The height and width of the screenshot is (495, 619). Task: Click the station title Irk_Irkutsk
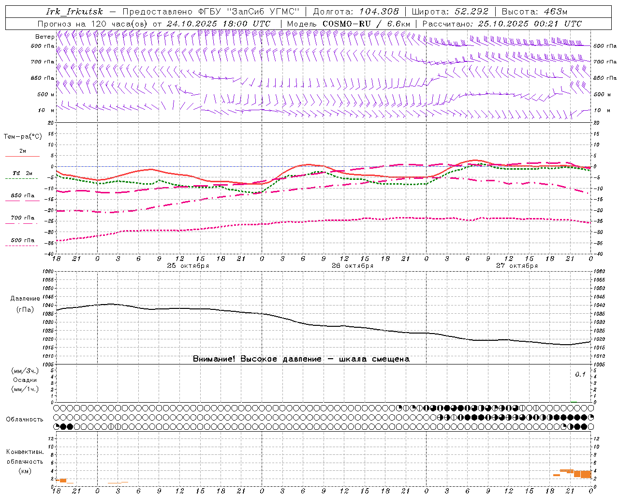click(x=74, y=12)
